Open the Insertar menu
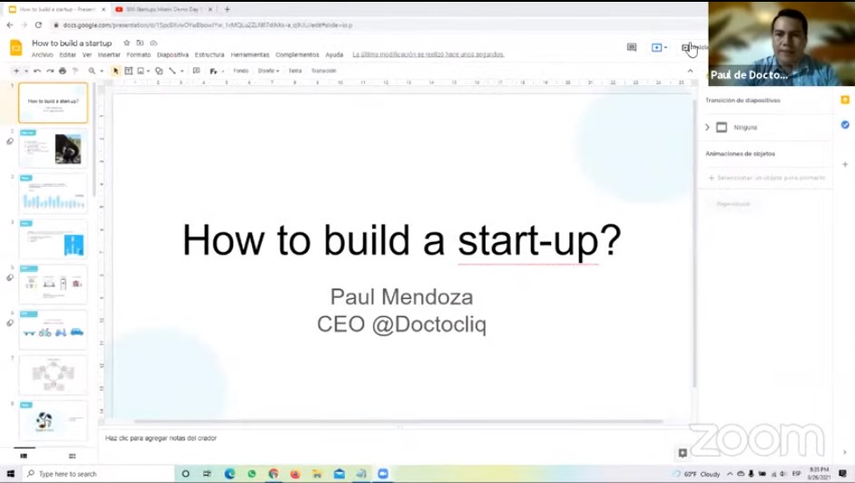Image resolution: width=855 pixels, height=483 pixels. pyautogui.click(x=109, y=55)
